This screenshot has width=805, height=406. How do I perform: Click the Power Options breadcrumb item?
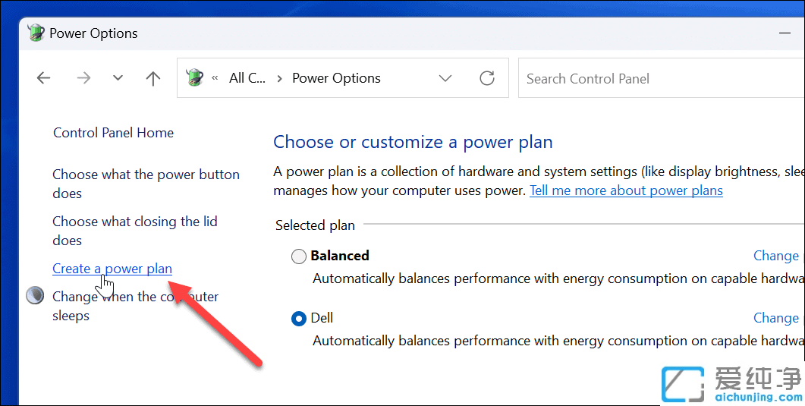click(x=336, y=78)
